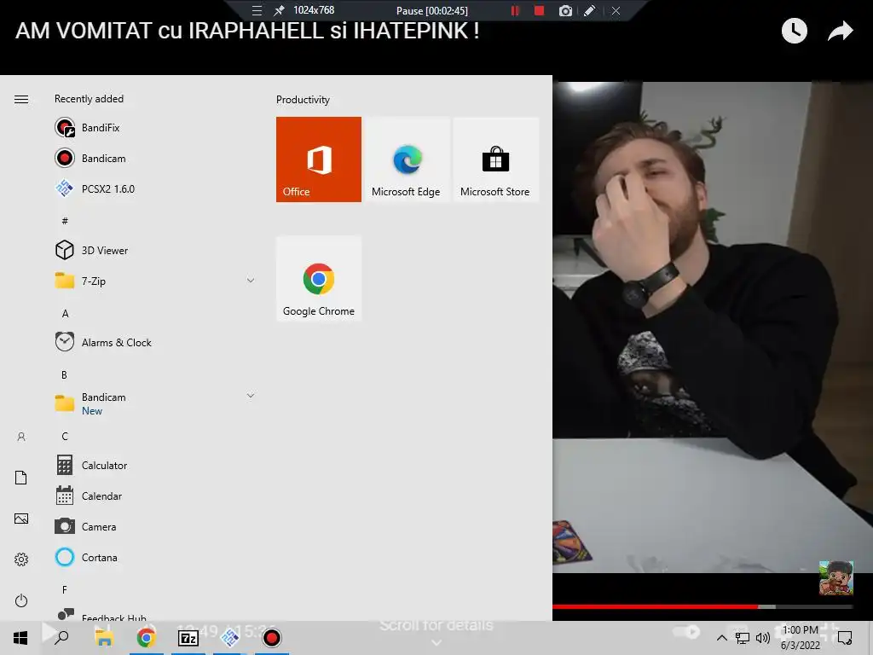Open the Bandicam drawing pencil tool
Viewport: 873px width, 655px height.
(590, 10)
